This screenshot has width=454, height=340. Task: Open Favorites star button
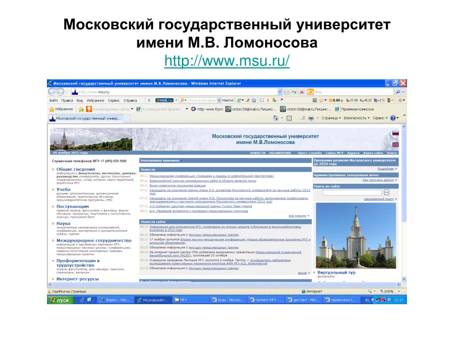[61, 109]
